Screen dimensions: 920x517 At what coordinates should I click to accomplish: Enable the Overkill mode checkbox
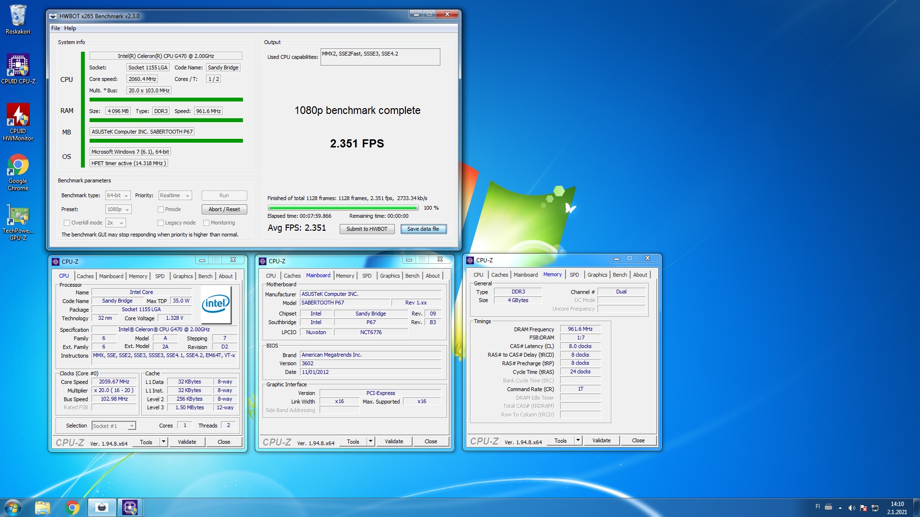[67, 223]
